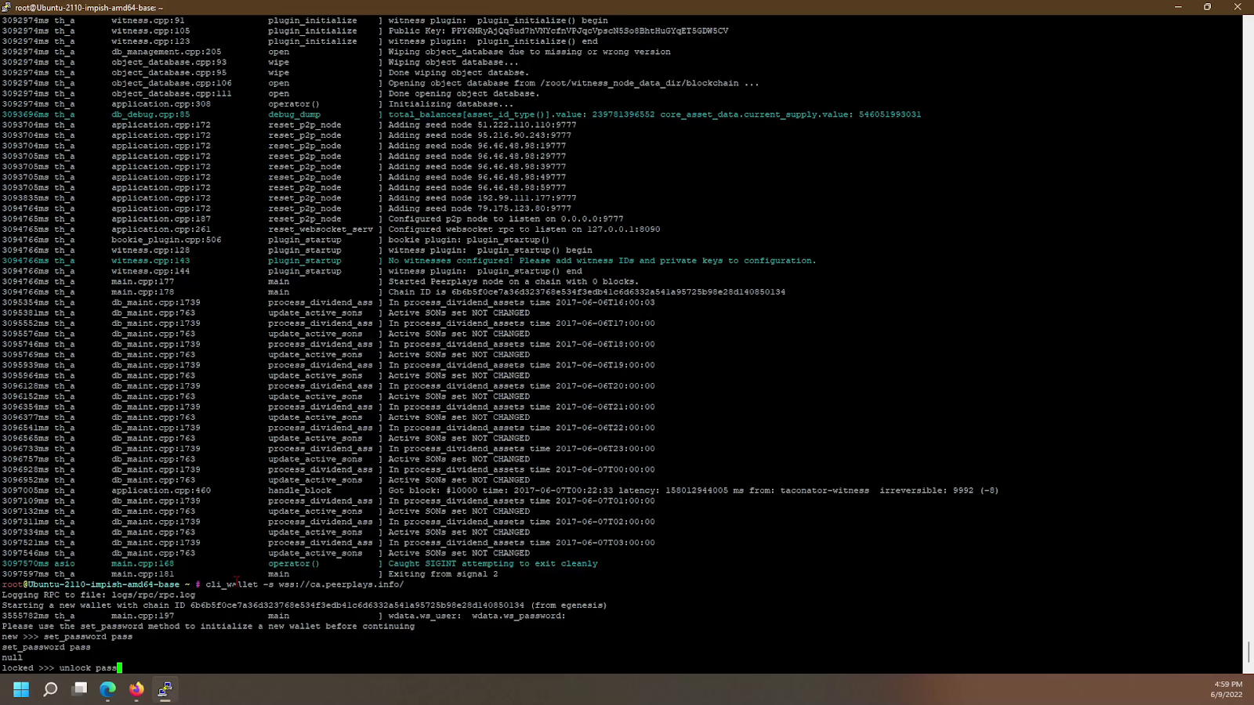The height and width of the screenshot is (705, 1254).
Task: Click 'Opening object database from /root/witness_node_data_dir/blockchain'
Action: click(574, 83)
